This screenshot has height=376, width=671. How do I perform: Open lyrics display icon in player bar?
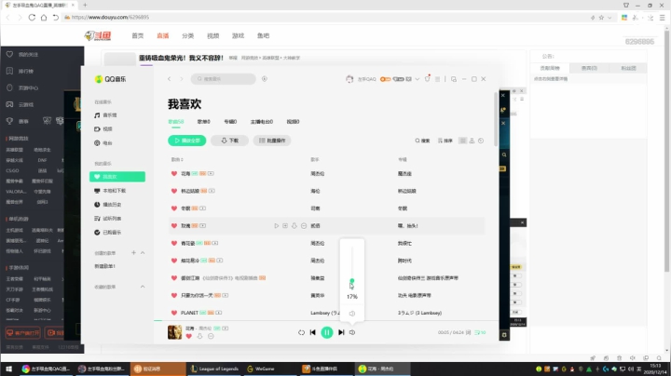[x=468, y=332]
